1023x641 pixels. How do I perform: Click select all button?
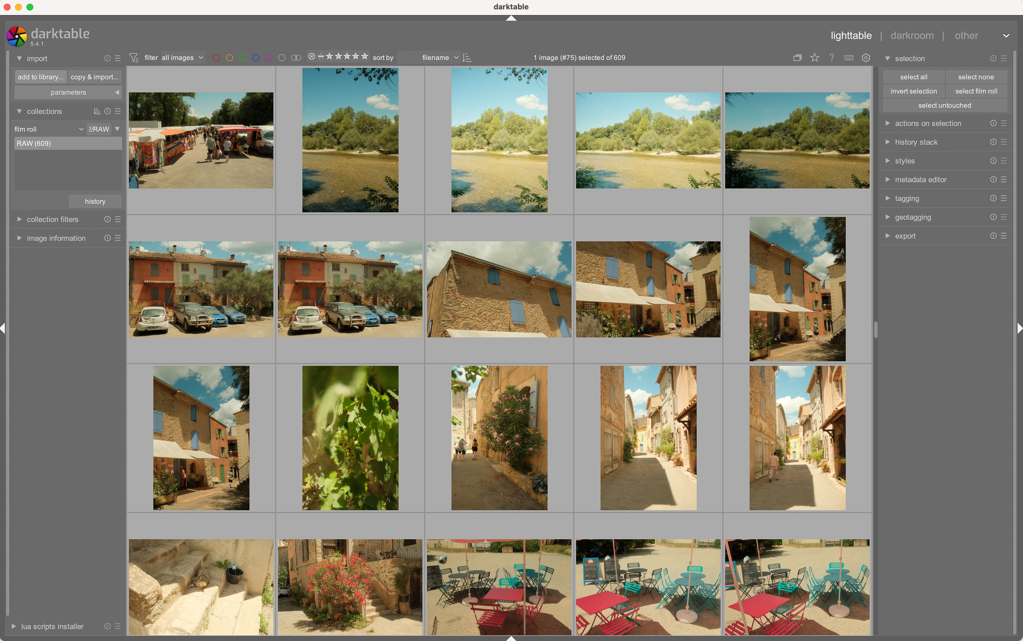tap(914, 77)
